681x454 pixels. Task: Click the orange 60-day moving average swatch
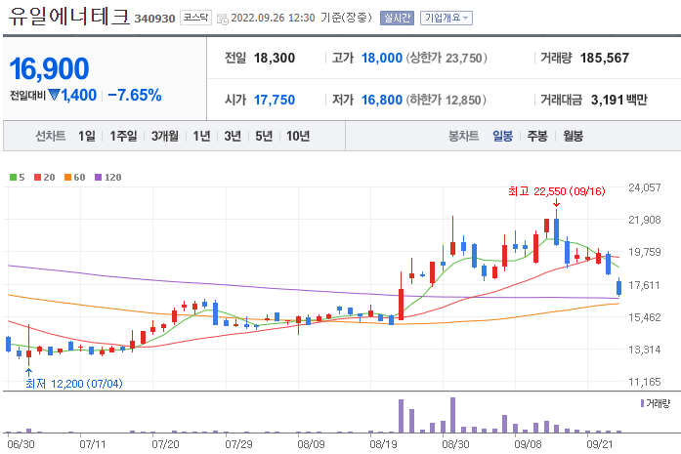tap(67, 177)
